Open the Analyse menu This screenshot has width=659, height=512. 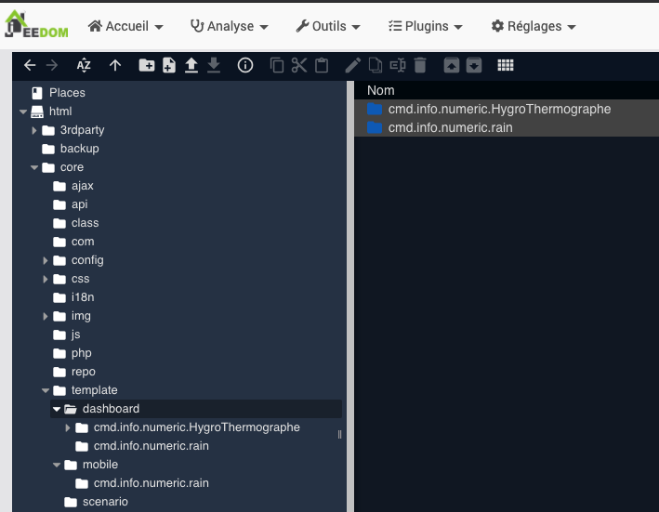tap(229, 27)
